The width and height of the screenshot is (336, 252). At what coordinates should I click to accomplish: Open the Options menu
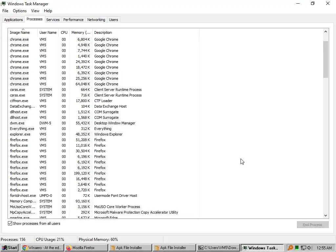20,11
